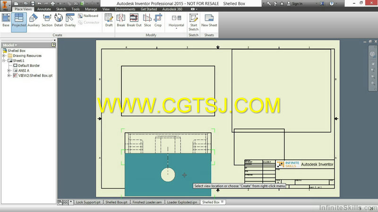Select the Break tool
Viewport: 378px width, 212px height.
[121, 20]
